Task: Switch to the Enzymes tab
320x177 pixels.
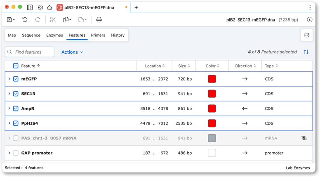Action: (54, 35)
